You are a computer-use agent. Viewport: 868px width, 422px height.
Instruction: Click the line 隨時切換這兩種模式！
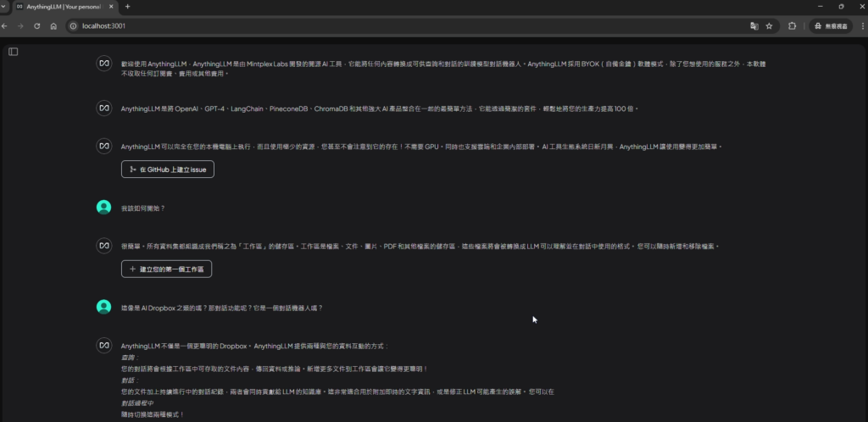(x=153, y=414)
